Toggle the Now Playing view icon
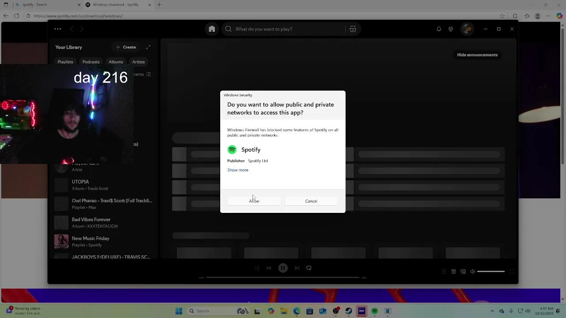 pyautogui.click(x=444, y=272)
